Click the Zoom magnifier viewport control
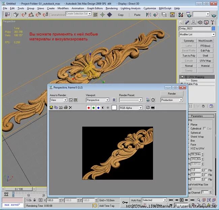Image resolution: width=219 pixels, height=210 pixels. tap(198, 200)
